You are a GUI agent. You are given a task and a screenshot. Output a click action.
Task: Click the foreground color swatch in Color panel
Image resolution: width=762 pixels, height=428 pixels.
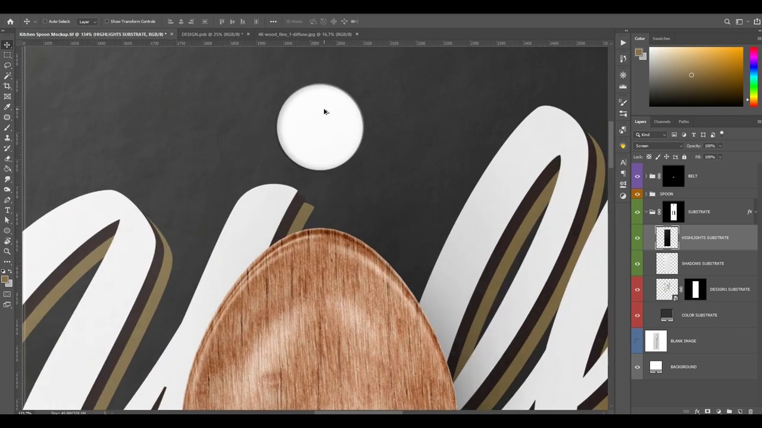639,52
